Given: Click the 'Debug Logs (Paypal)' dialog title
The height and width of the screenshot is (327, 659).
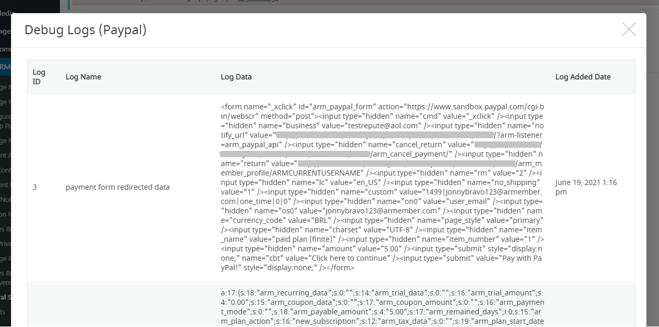Looking at the screenshot, I should [x=86, y=30].
